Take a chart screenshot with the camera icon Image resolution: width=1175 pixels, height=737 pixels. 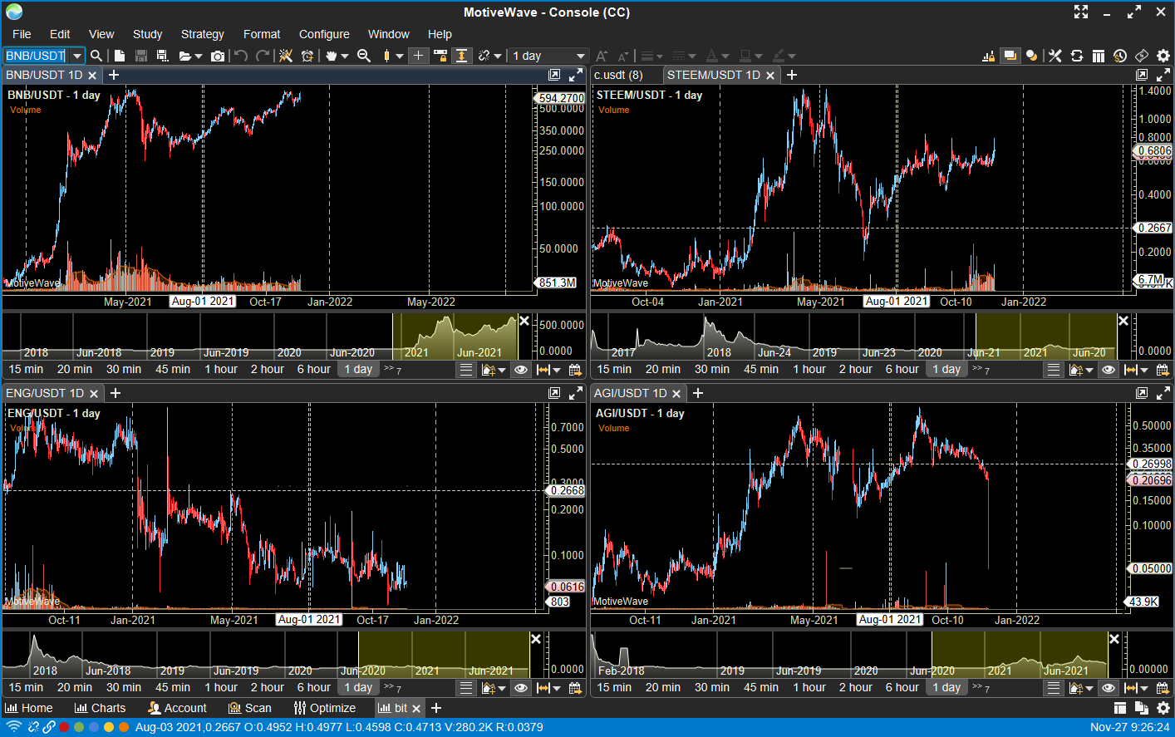click(x=218, y=56)
